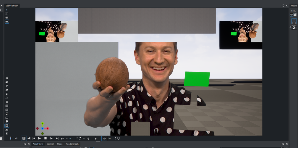This screenshot has height=148, width=298.
Task: Toggle the grid display icon in left sidebar
Action: 7,126
